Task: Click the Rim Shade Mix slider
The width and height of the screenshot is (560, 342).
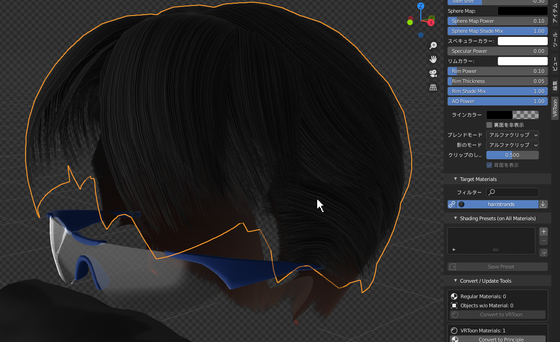Action: [x=497, y=91]
